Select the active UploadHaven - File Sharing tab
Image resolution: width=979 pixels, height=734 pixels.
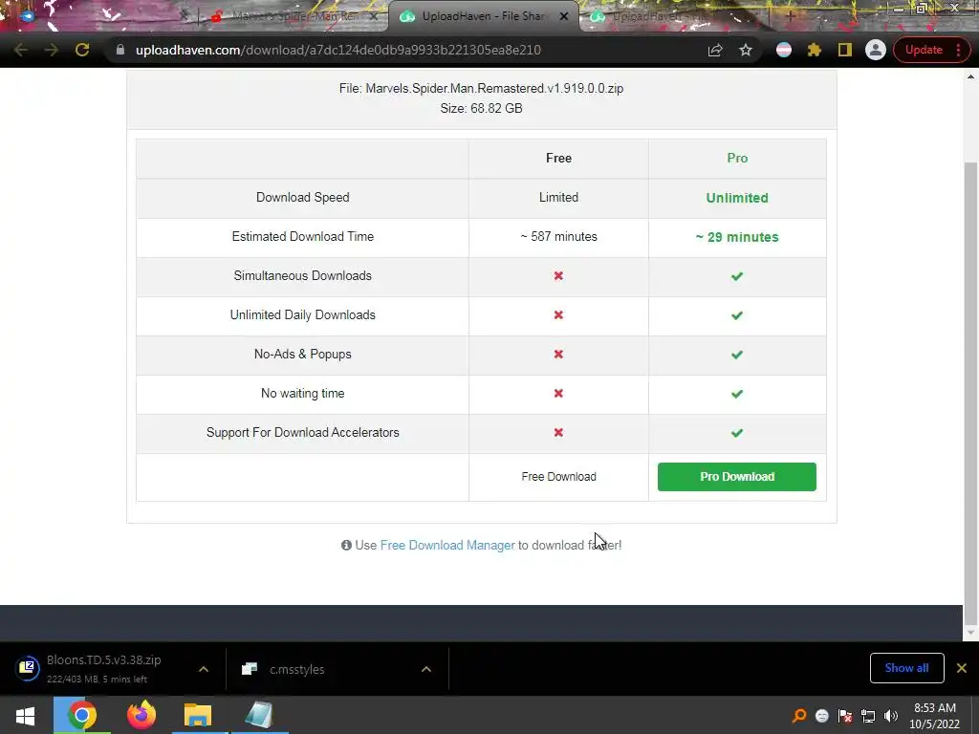click(x=482, y=16)
